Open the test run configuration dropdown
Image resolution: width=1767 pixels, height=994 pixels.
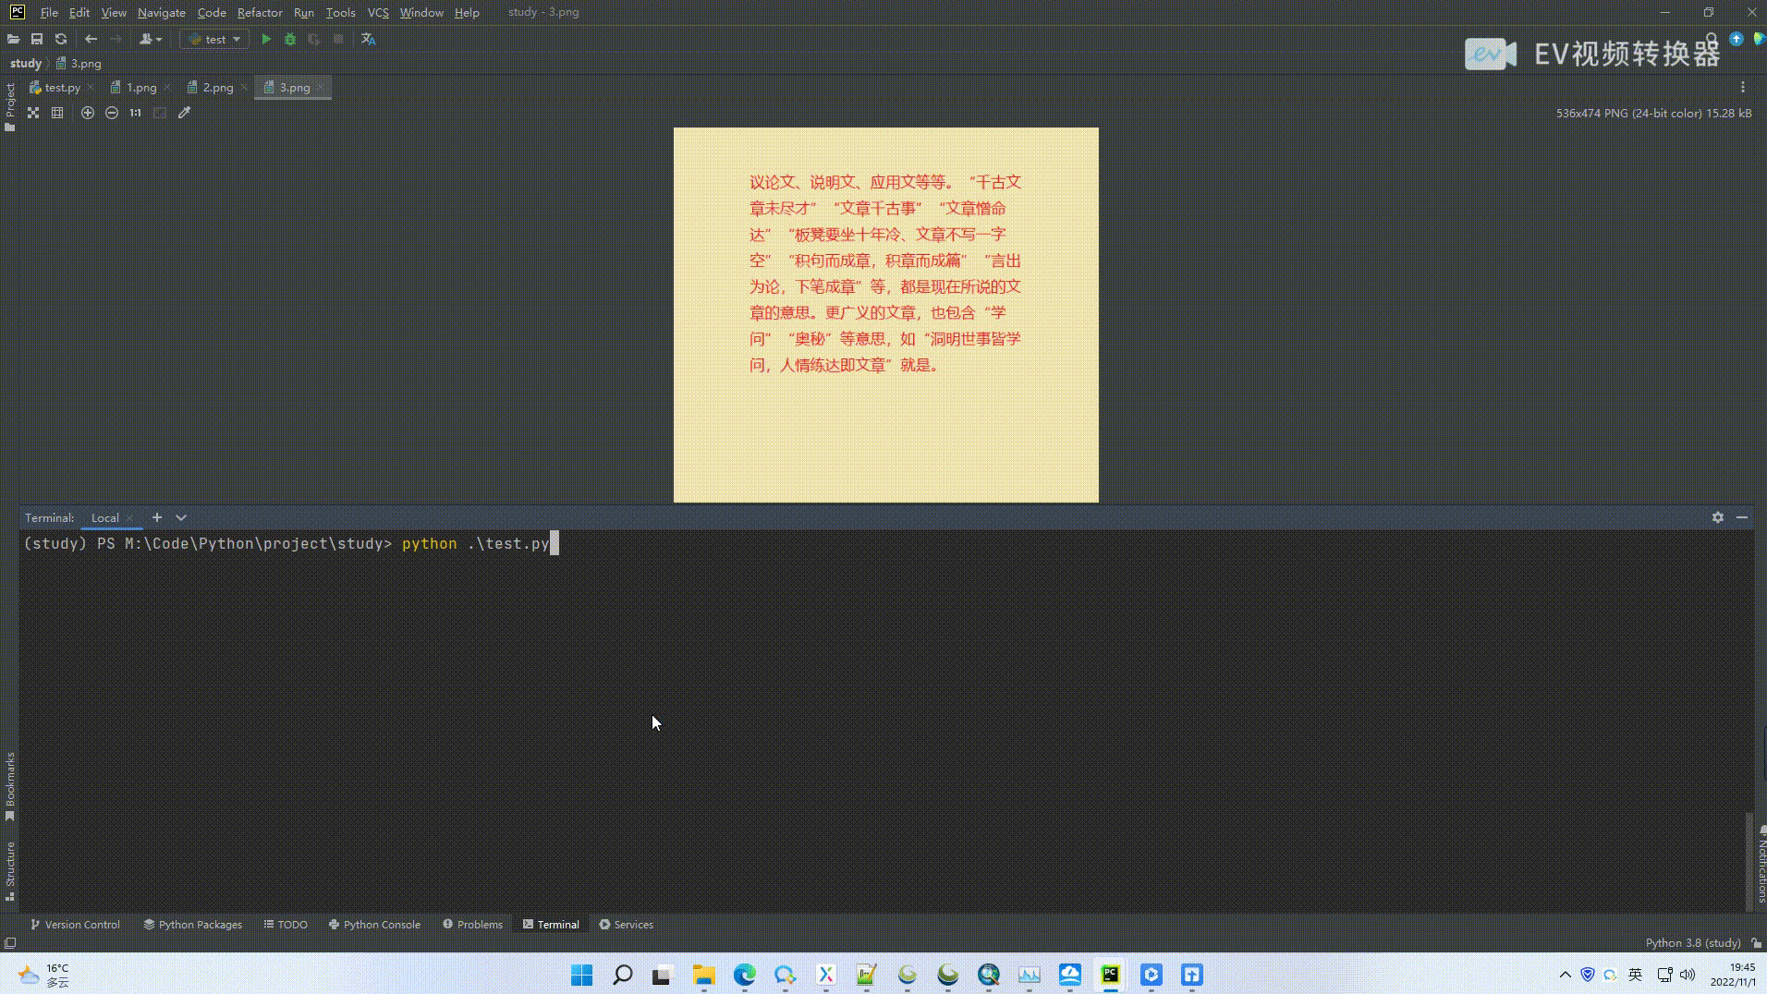coord(213,39)
